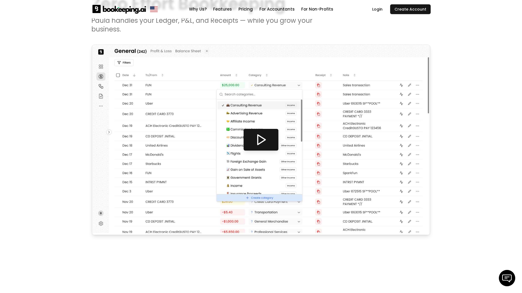522x293 pixels.
Task: Play the demo video
Action: (261, 140)
